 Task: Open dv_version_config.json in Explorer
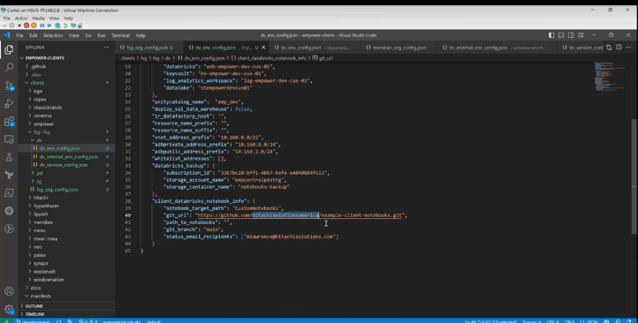63,165
